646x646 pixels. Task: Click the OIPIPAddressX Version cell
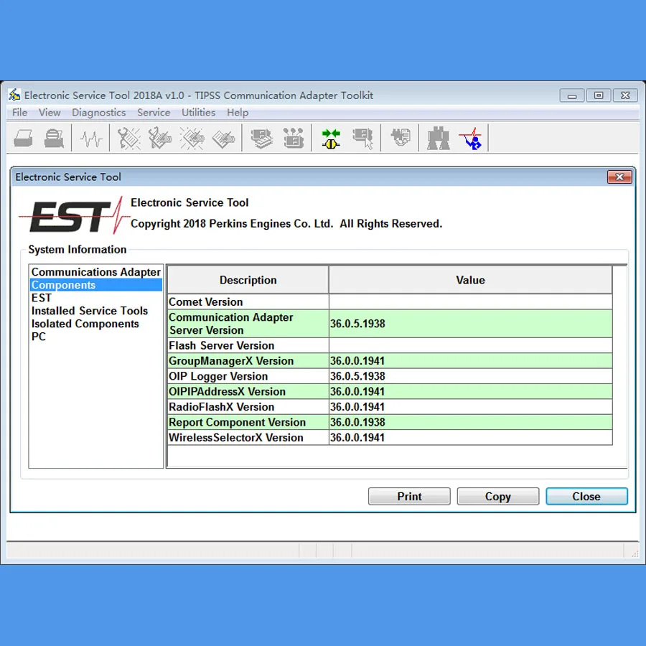click(x=248, y=391)
